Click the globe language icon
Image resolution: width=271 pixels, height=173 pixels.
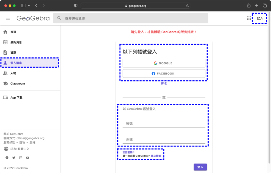[6, 149]
